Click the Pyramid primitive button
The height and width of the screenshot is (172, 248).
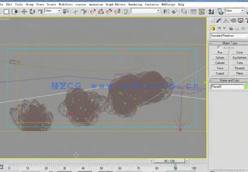(x=240, y=68)
